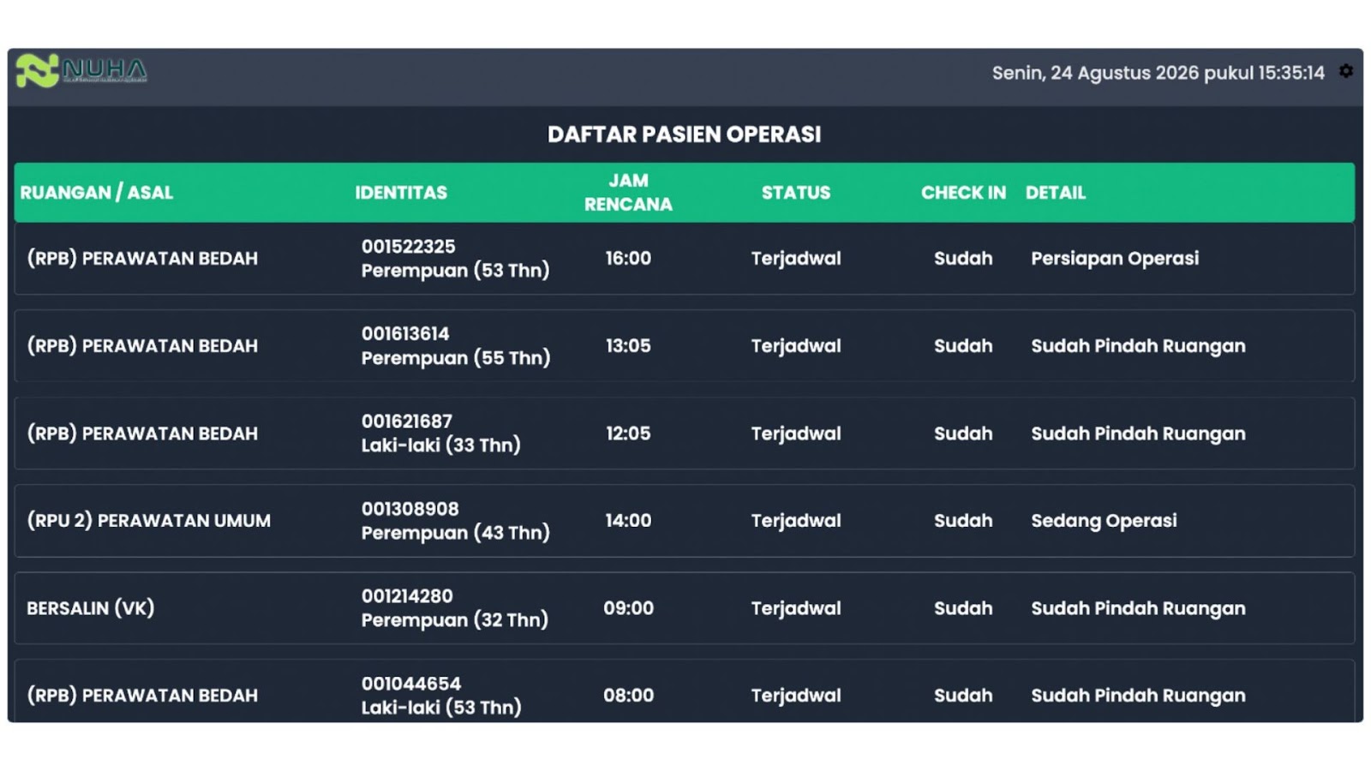The image size is (1371, 771).
Task: Click Terjadwal status in the 16:00 row
Action: point(796,259)
